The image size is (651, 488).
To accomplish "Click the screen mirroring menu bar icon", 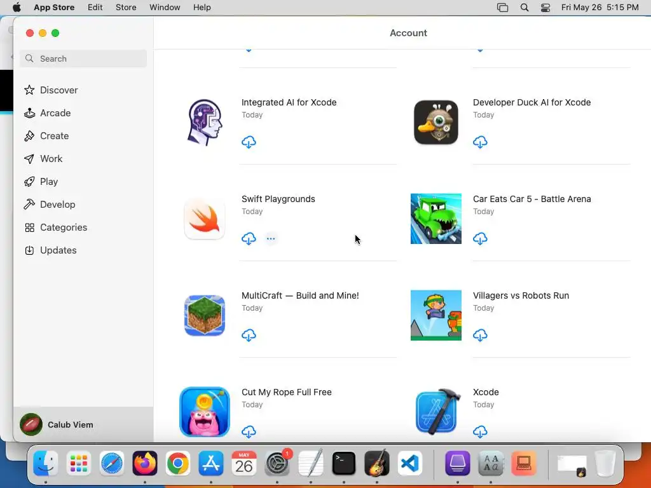I will (x=502, y=8).
